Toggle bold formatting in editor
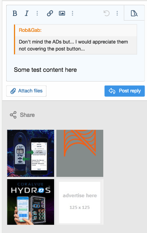Image resolution: width=147 pixels, height=233 pixels. point(15,13)
